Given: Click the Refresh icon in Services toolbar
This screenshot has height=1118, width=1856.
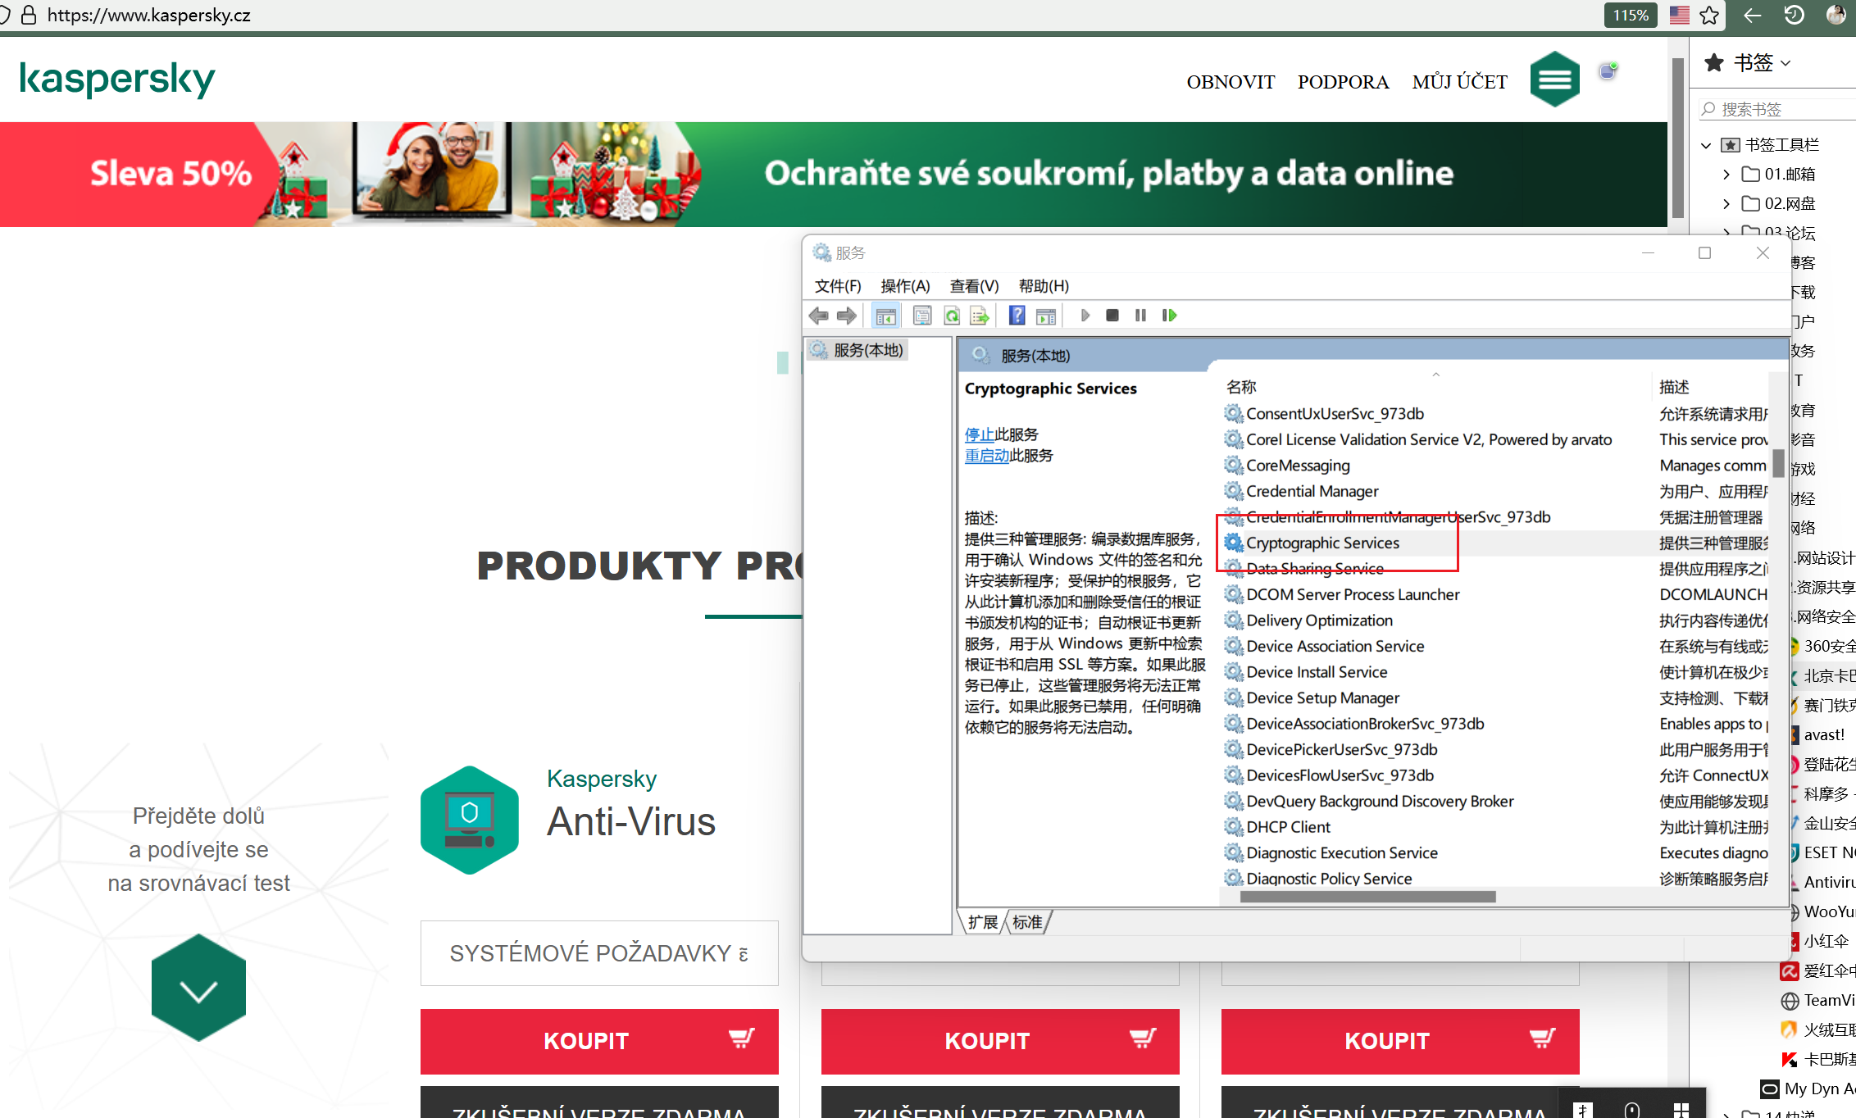Looking at the screenshot, I should click(952, 316).
